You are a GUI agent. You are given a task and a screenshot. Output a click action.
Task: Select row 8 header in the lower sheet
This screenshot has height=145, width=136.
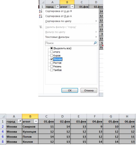click(x=3, y=141)
